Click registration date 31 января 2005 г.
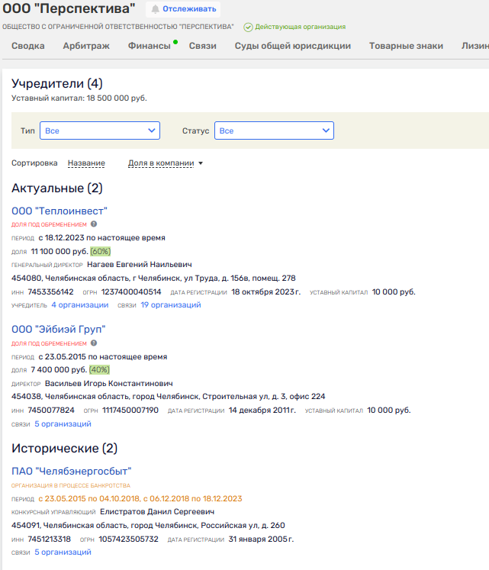 coord(261,539)
